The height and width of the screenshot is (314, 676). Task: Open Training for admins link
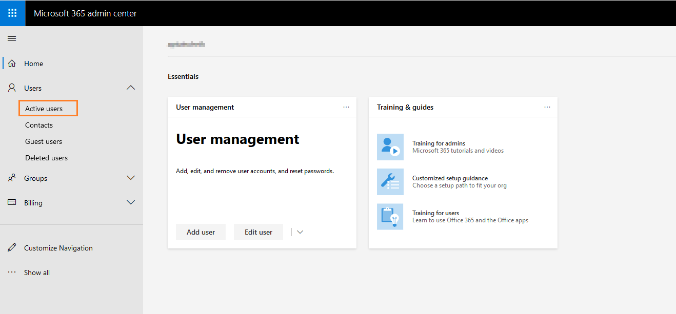click(x=439, y=143)
